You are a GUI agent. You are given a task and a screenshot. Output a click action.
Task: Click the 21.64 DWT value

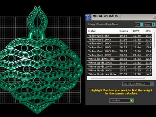[x=137, y=55]
